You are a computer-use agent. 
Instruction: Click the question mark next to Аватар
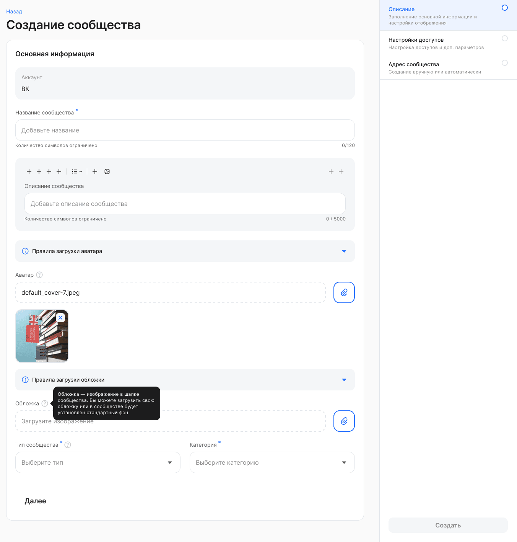tap(39, 275)
